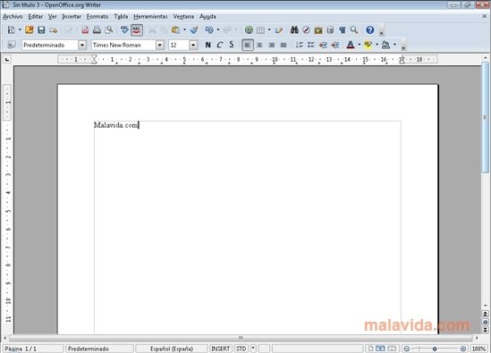Image resolution: width=491 pixels, height=353 pixels.
Task: Click the Save document icon
Action: click(41, 30)
